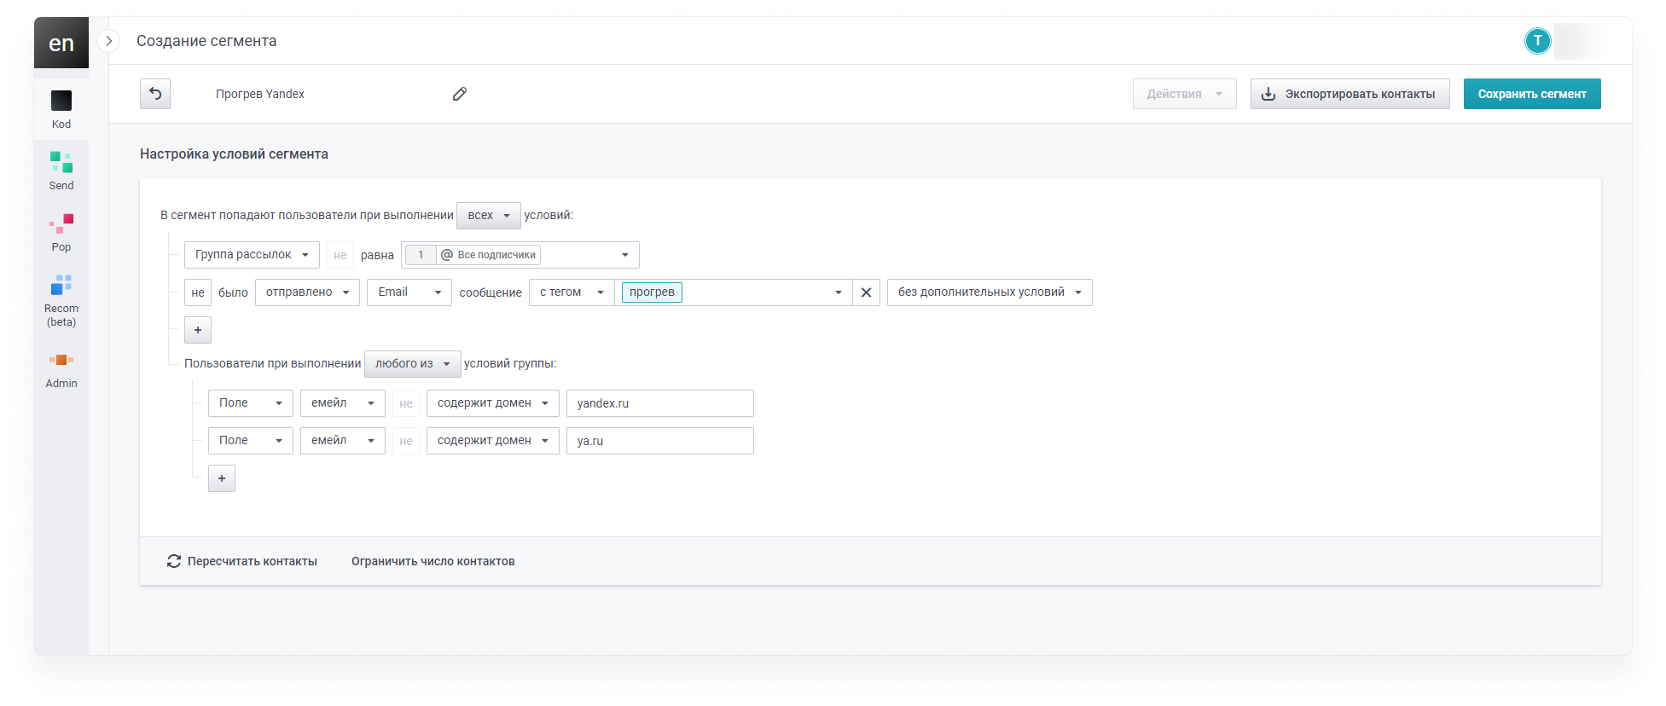Viewport: 1666px width, 706px height.
Task: Click the ya.ru domain input field
Action: click(x=660, y=441)
